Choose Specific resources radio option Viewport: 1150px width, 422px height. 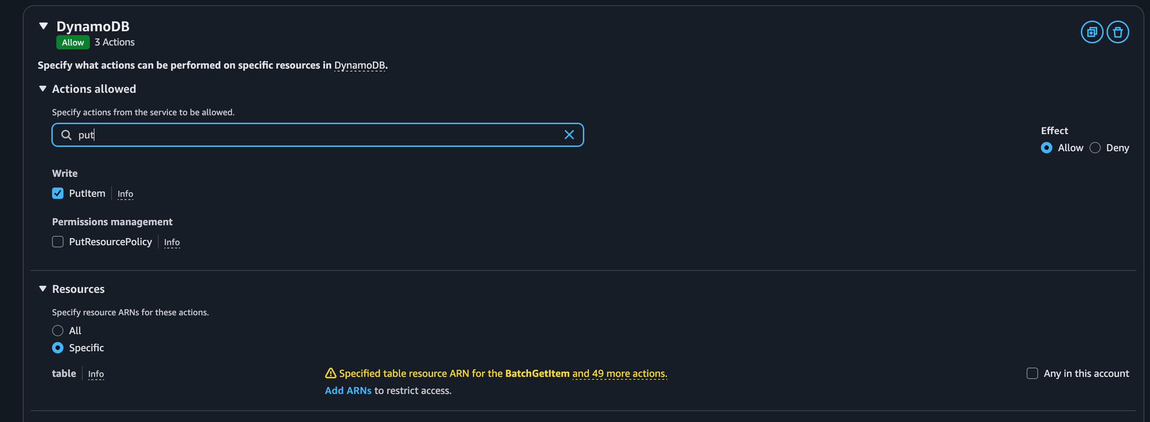coord(57,348)
